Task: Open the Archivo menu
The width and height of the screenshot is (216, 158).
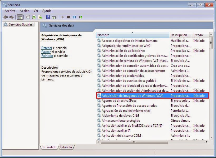Action: 10,11
